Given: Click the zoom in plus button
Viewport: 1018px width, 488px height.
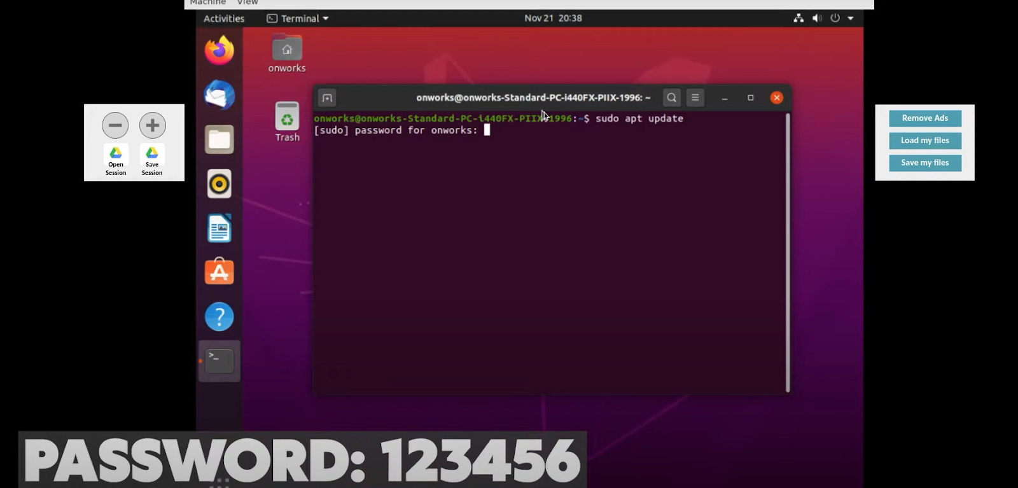Looking at the screenshot, I should click(x=153, y=125).
